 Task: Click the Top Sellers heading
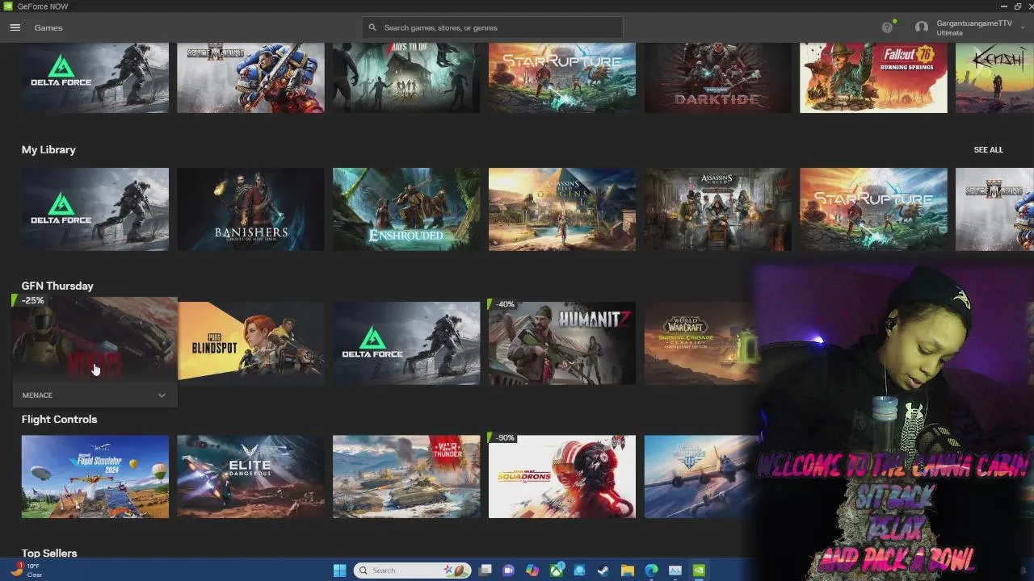(x=49, y=553)
